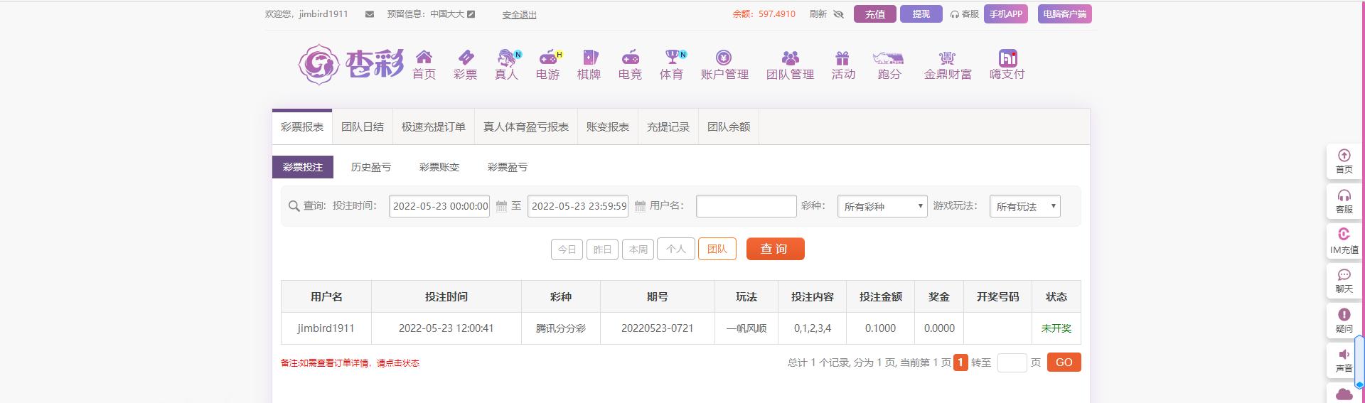Click 手机APP button

1006,14
